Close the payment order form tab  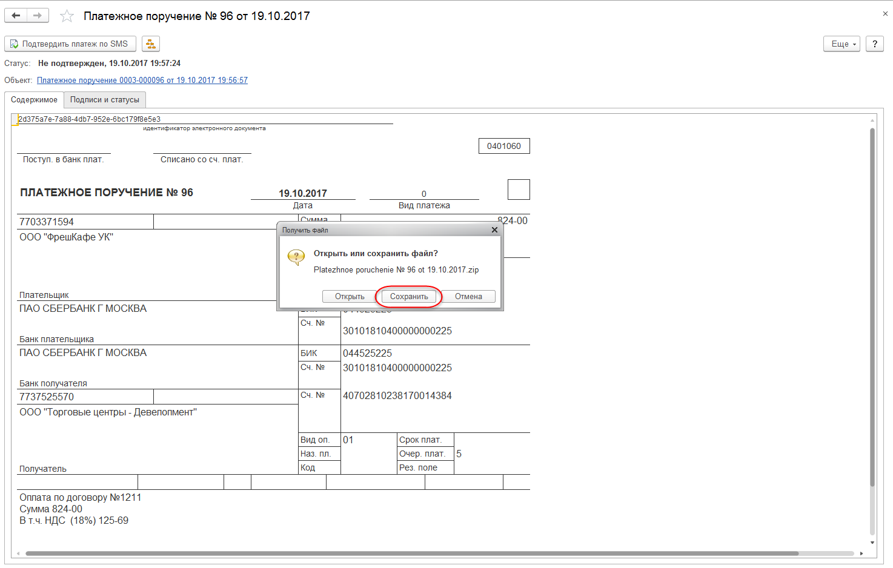tap(885, 13)
